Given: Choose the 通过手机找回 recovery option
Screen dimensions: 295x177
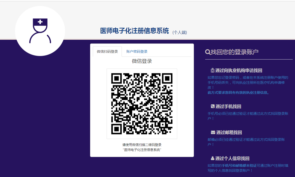Looking at the screenshot, I should click(228, 106).
